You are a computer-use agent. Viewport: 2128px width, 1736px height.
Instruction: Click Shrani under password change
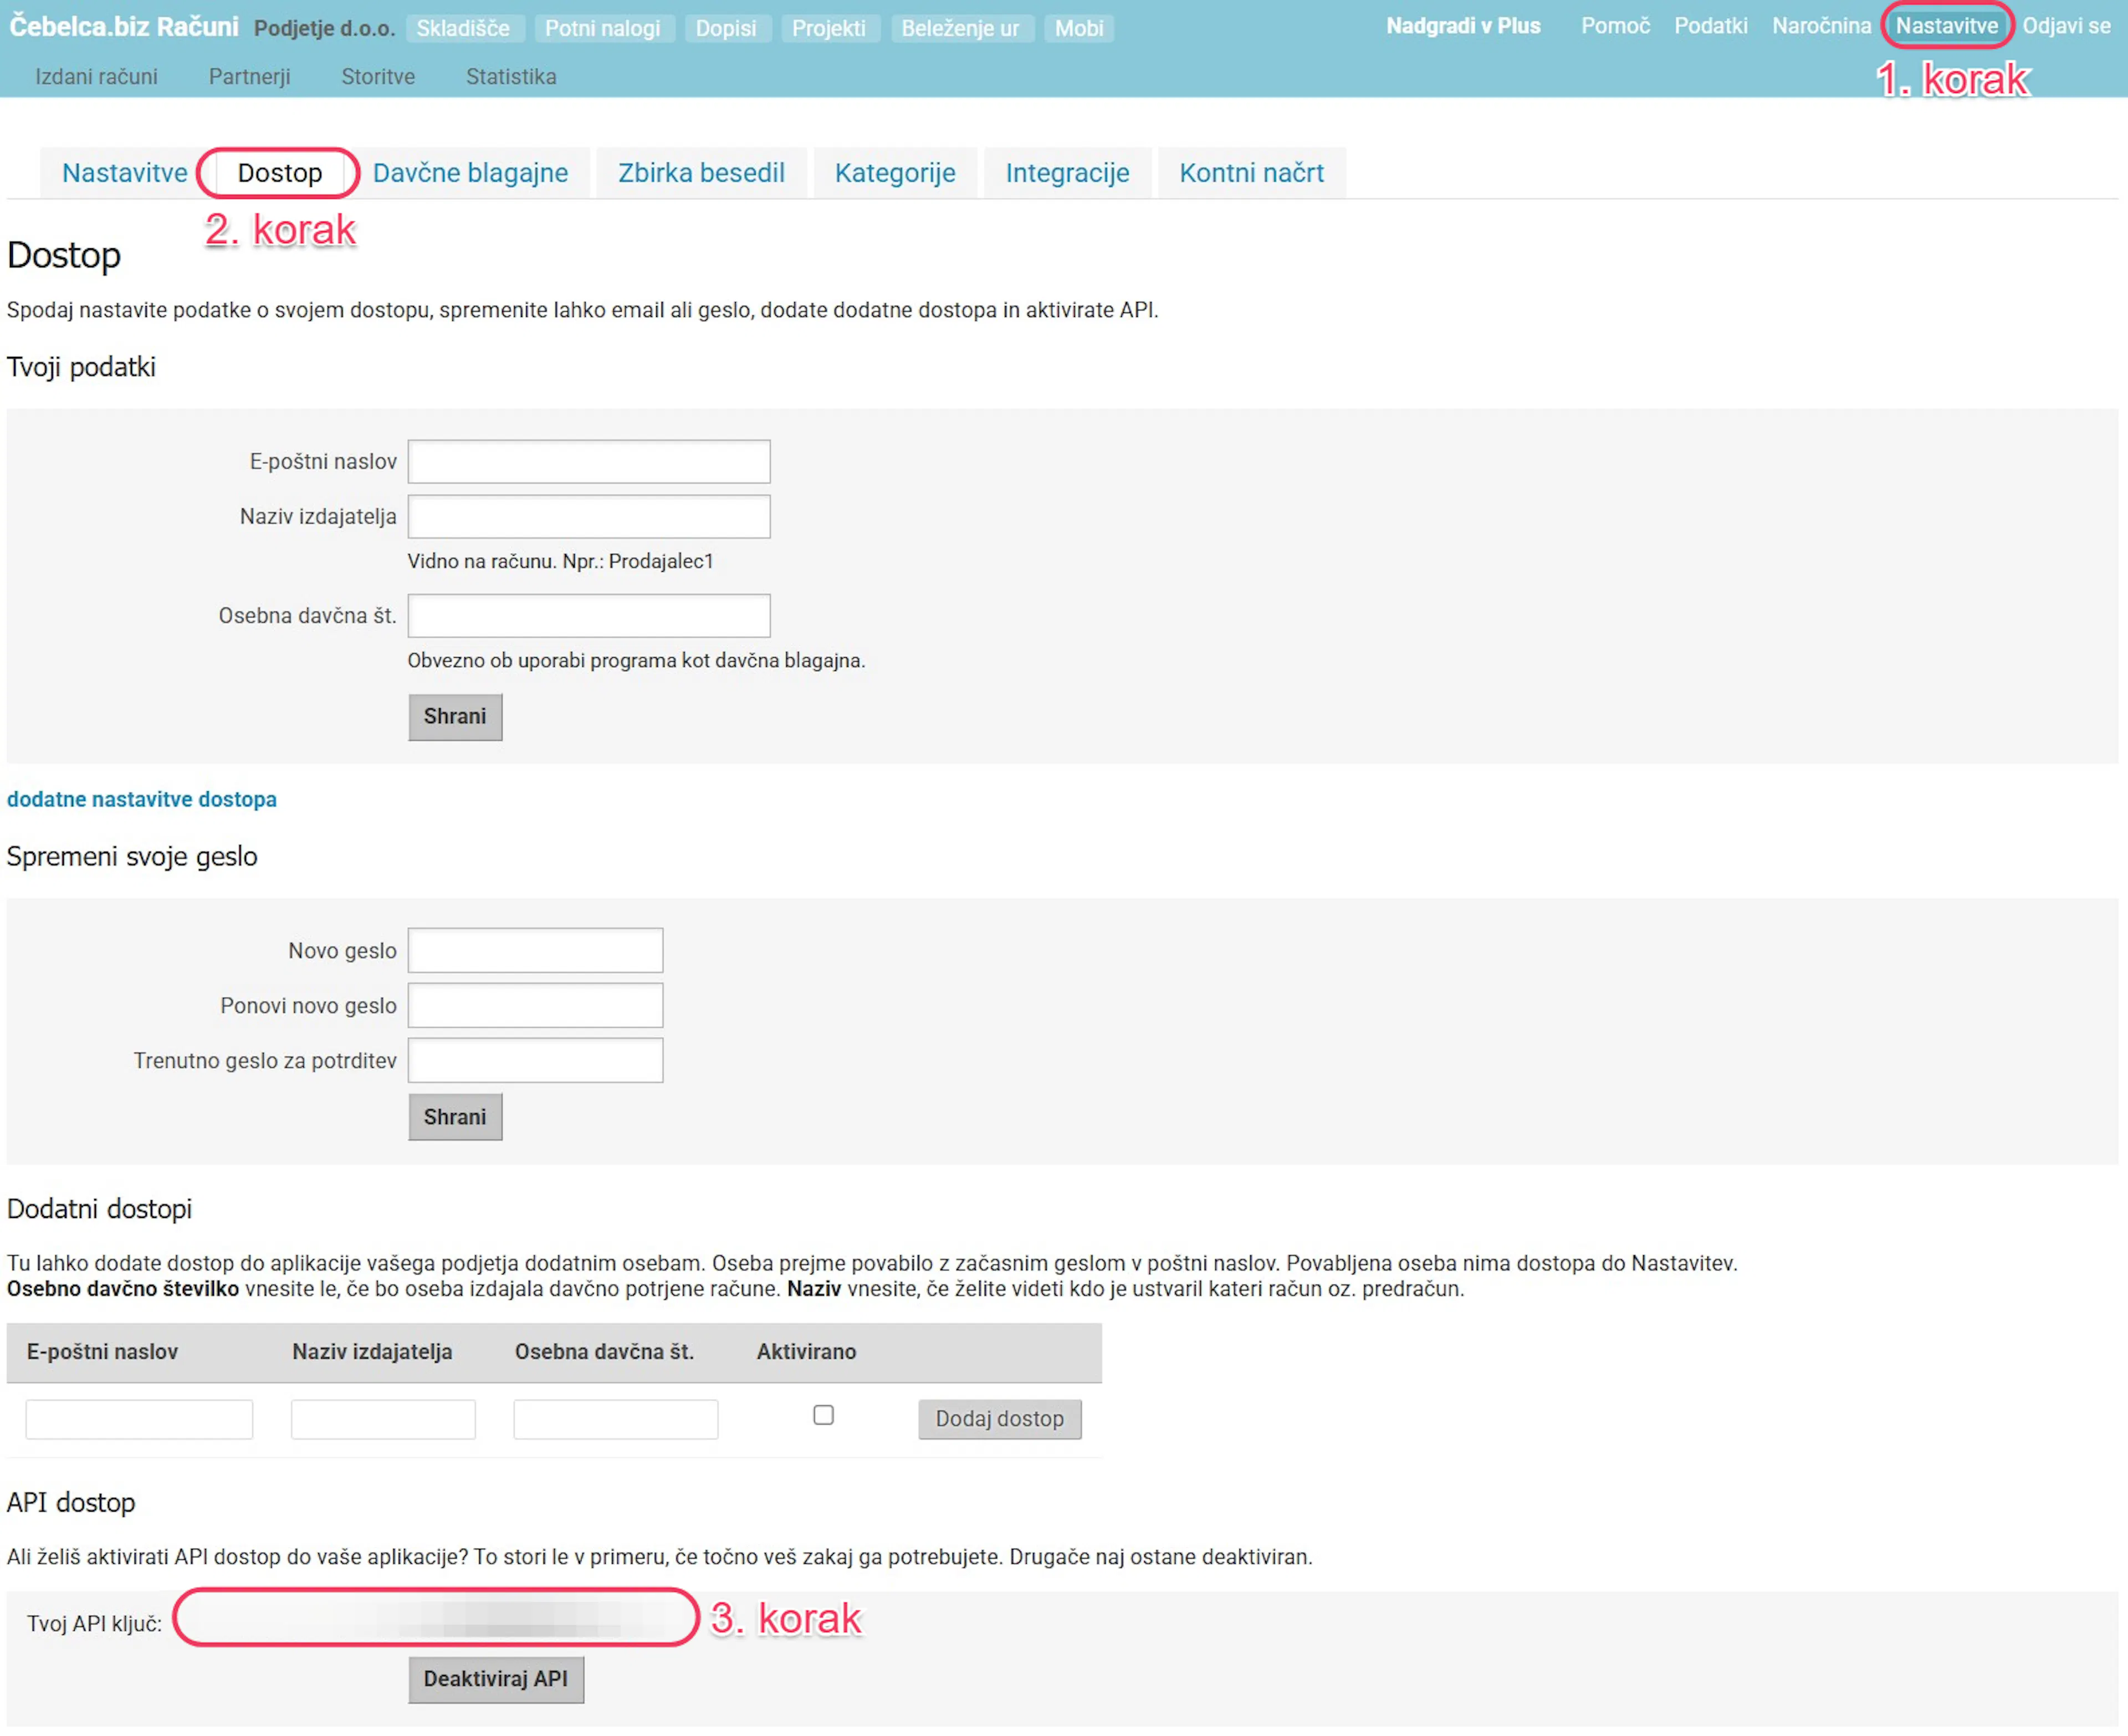pos(455,1117)
